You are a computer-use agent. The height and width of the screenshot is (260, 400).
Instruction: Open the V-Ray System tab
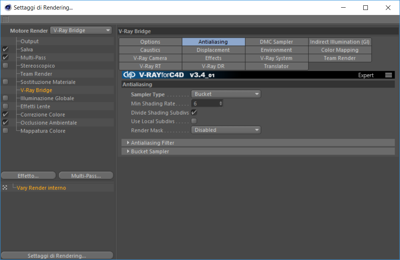pyautogui.click(x=276, y=58)
